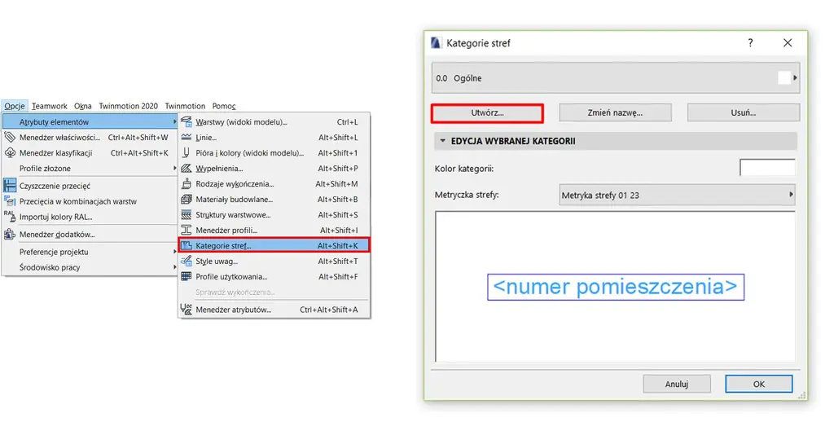Open the Opcje menu
825x431 pixels.
pyautogui.click(x=14, y=106)
